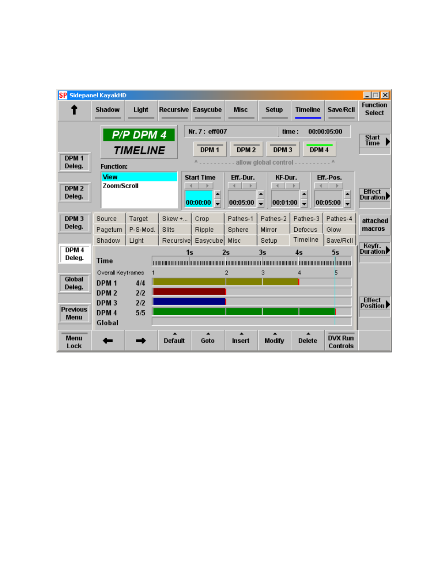Go back with the Previous Menu button
Image resolution: width=437 pixels, height=563 pixels.
74,313
